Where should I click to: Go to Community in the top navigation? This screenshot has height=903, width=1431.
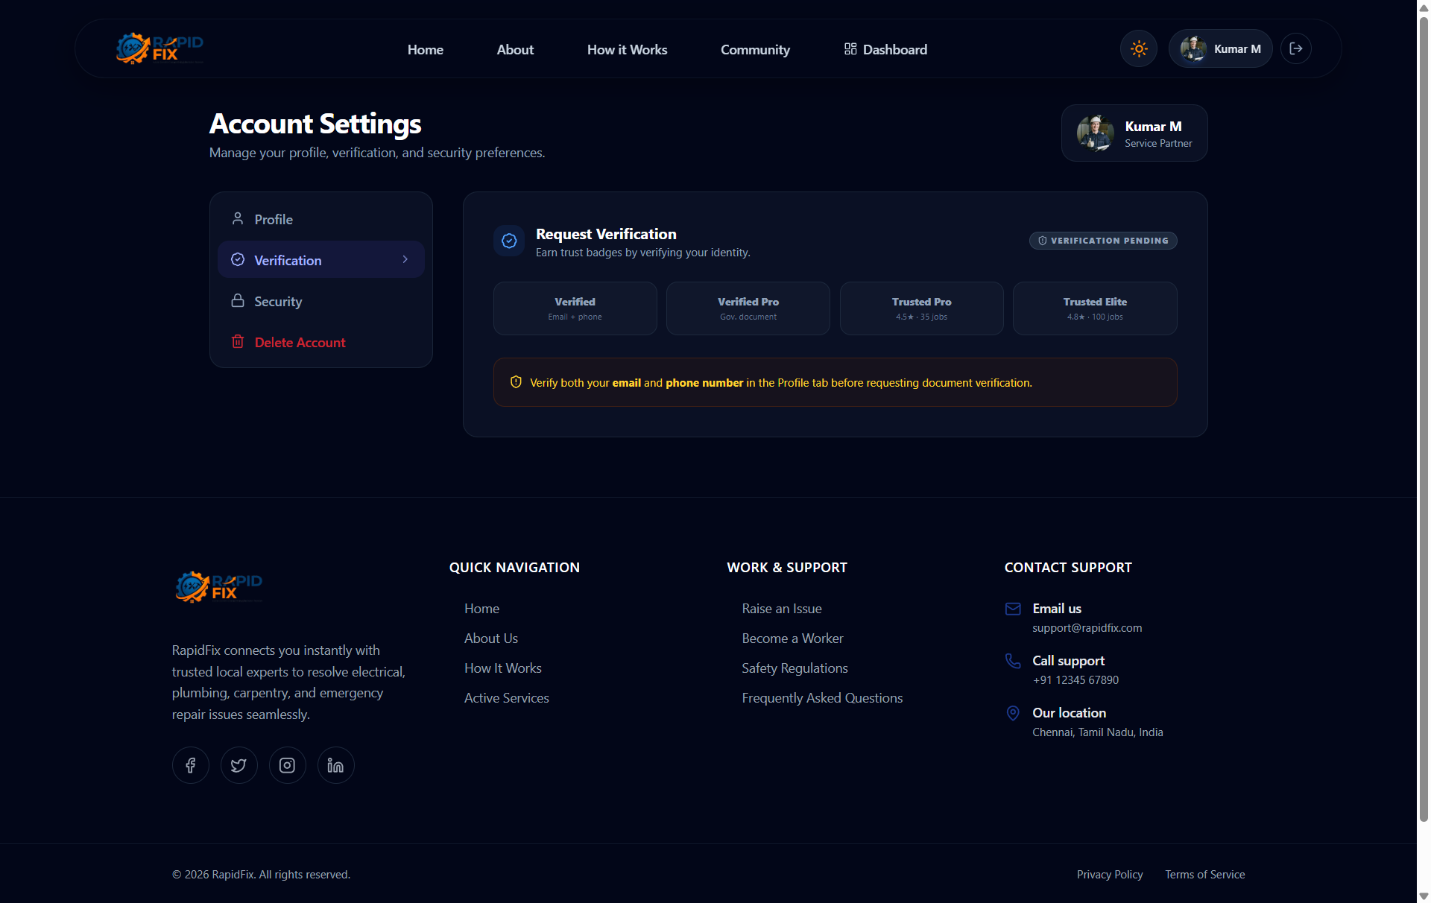point(755,49)
